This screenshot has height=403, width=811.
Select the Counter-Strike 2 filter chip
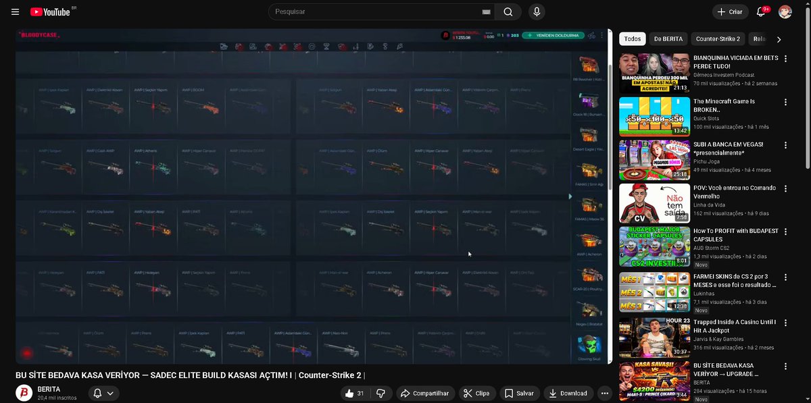coord(718,39)
